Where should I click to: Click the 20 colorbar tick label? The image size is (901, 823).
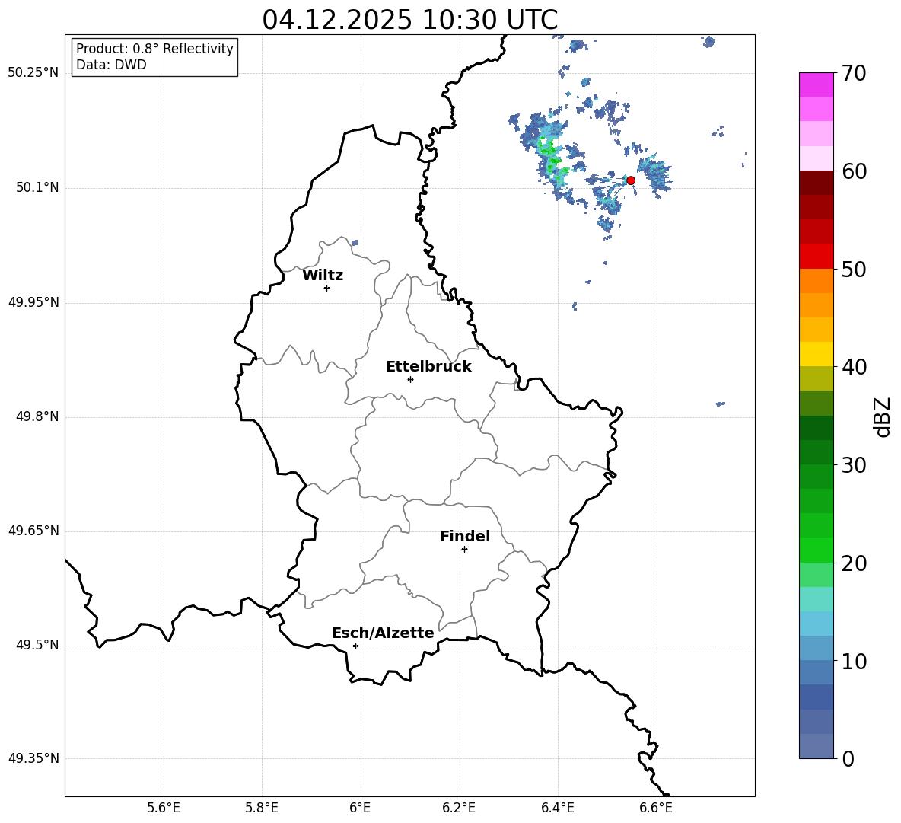point(853,563)
